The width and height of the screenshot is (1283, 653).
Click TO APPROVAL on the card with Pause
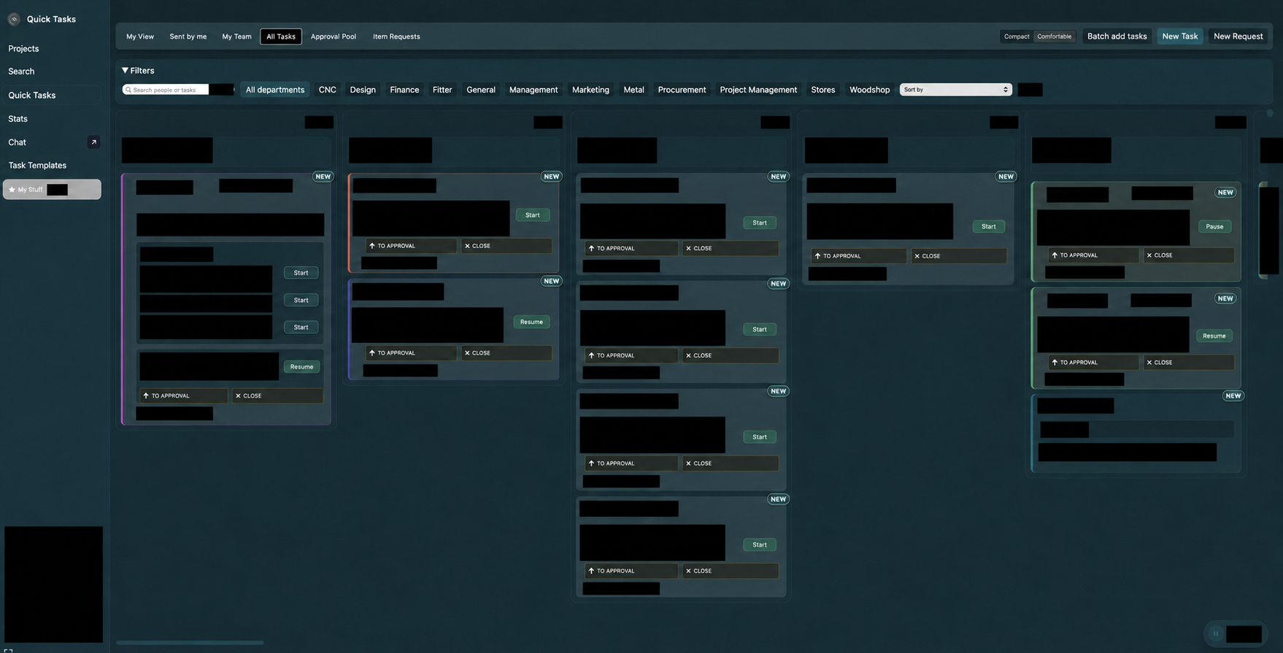[x=1093, y=255]
